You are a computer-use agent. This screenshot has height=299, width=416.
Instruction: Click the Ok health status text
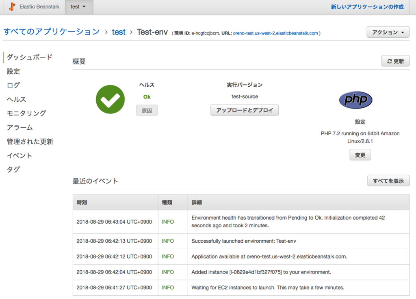(147, 97)
